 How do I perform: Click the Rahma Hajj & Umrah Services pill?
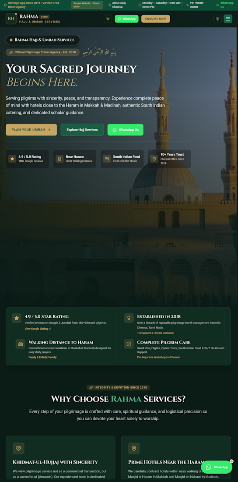pos(43,40)
